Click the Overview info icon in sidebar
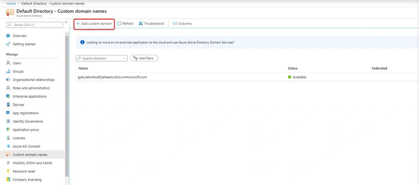The image size is (419, 185). (8, 36)
